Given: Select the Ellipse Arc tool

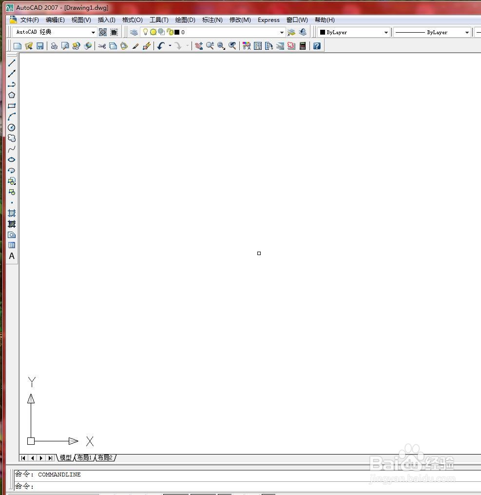Looking at the screenshot, I should tap(12, 171).
